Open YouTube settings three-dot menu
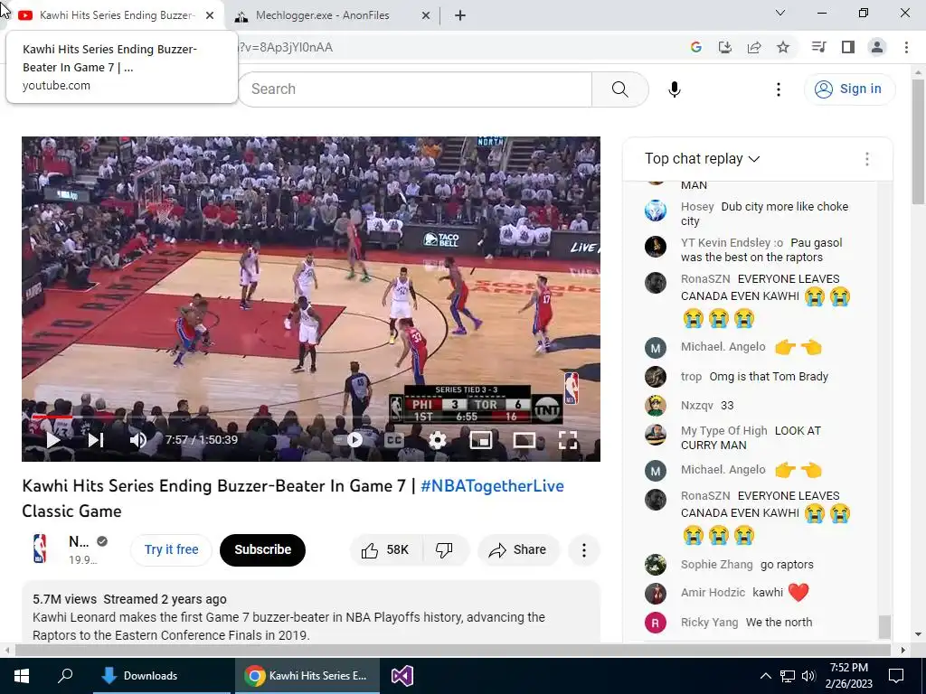Viewport: 926px width, 694px height. pos(778,89)
